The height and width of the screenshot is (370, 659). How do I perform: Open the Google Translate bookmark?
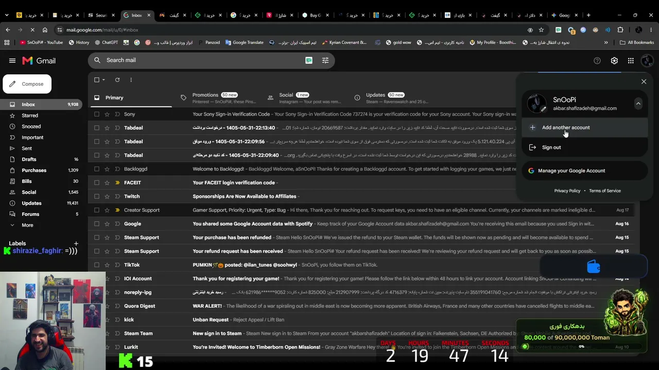tap(245, 43)
